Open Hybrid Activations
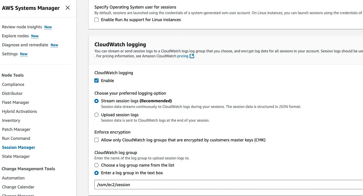This screenshot has height=196, width=363. pyautogui.click(x=19, y=111)
